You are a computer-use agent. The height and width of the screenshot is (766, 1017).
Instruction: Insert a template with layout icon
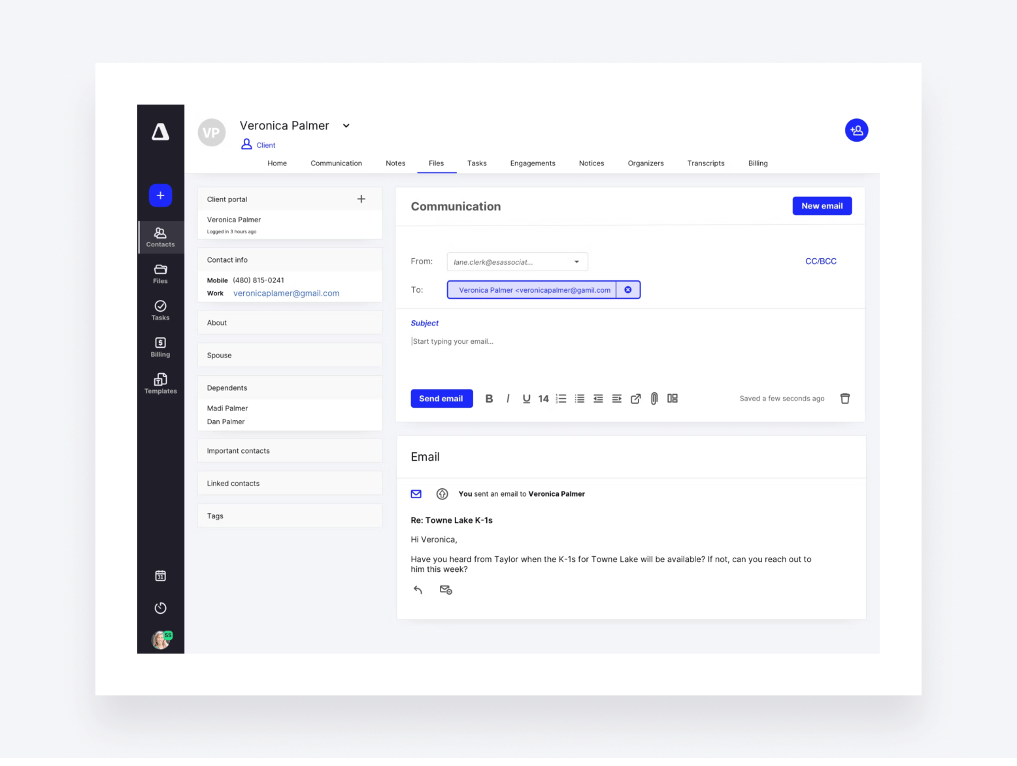point(673,399)
